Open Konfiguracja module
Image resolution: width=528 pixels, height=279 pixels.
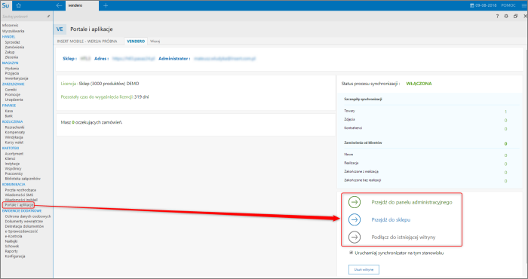pos(15,256)
